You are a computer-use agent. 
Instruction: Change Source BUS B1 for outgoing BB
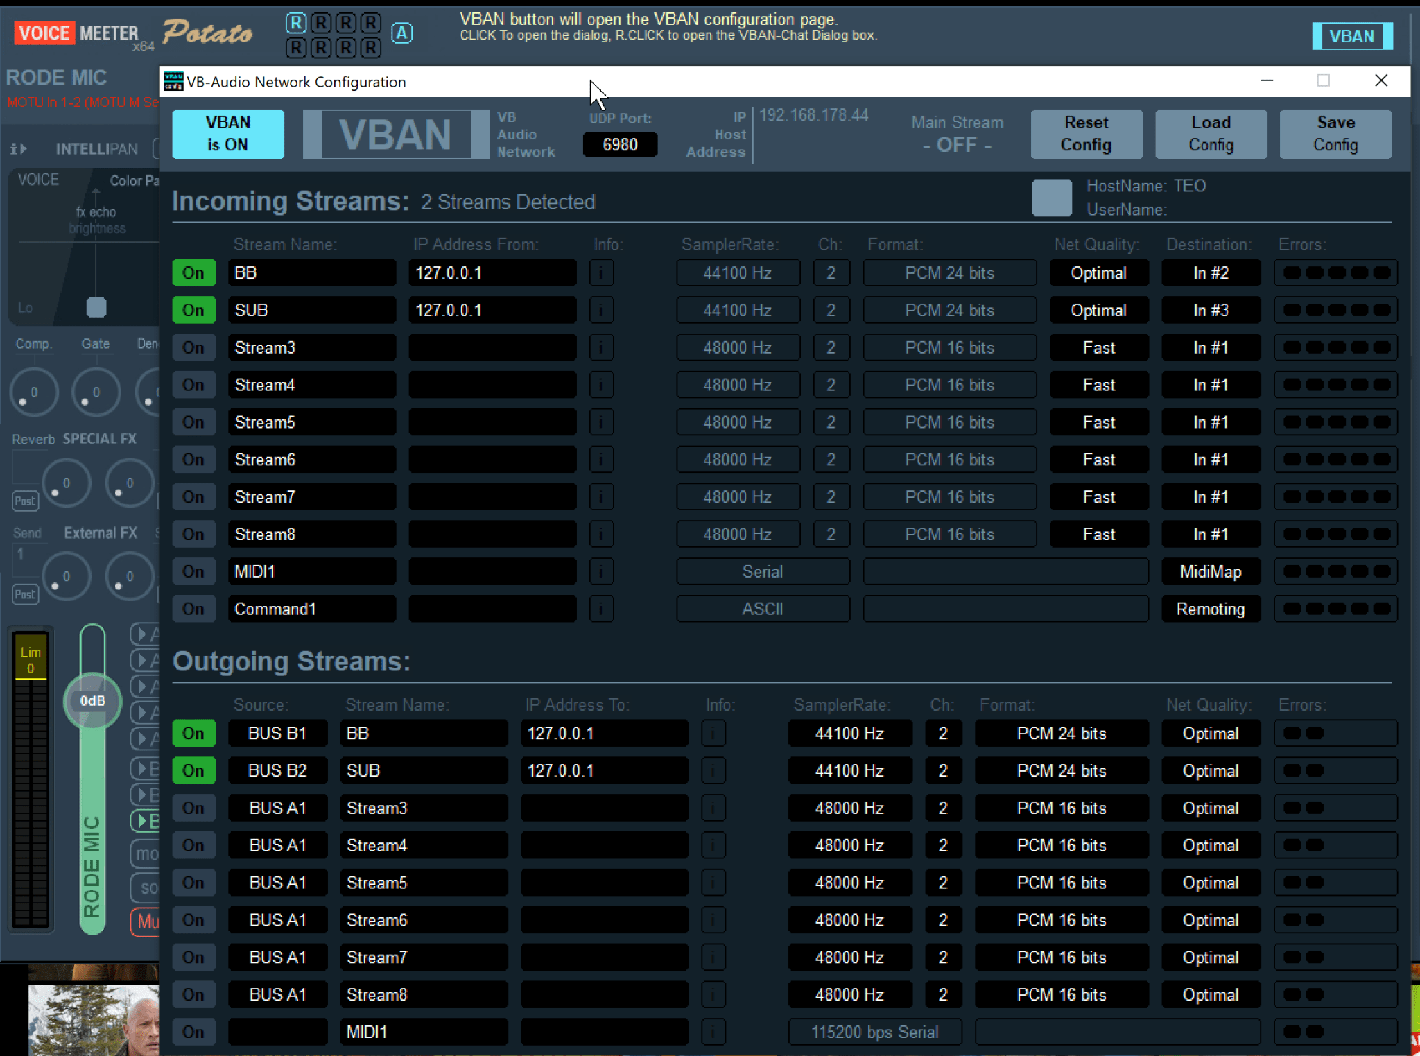tap(277, 734)
